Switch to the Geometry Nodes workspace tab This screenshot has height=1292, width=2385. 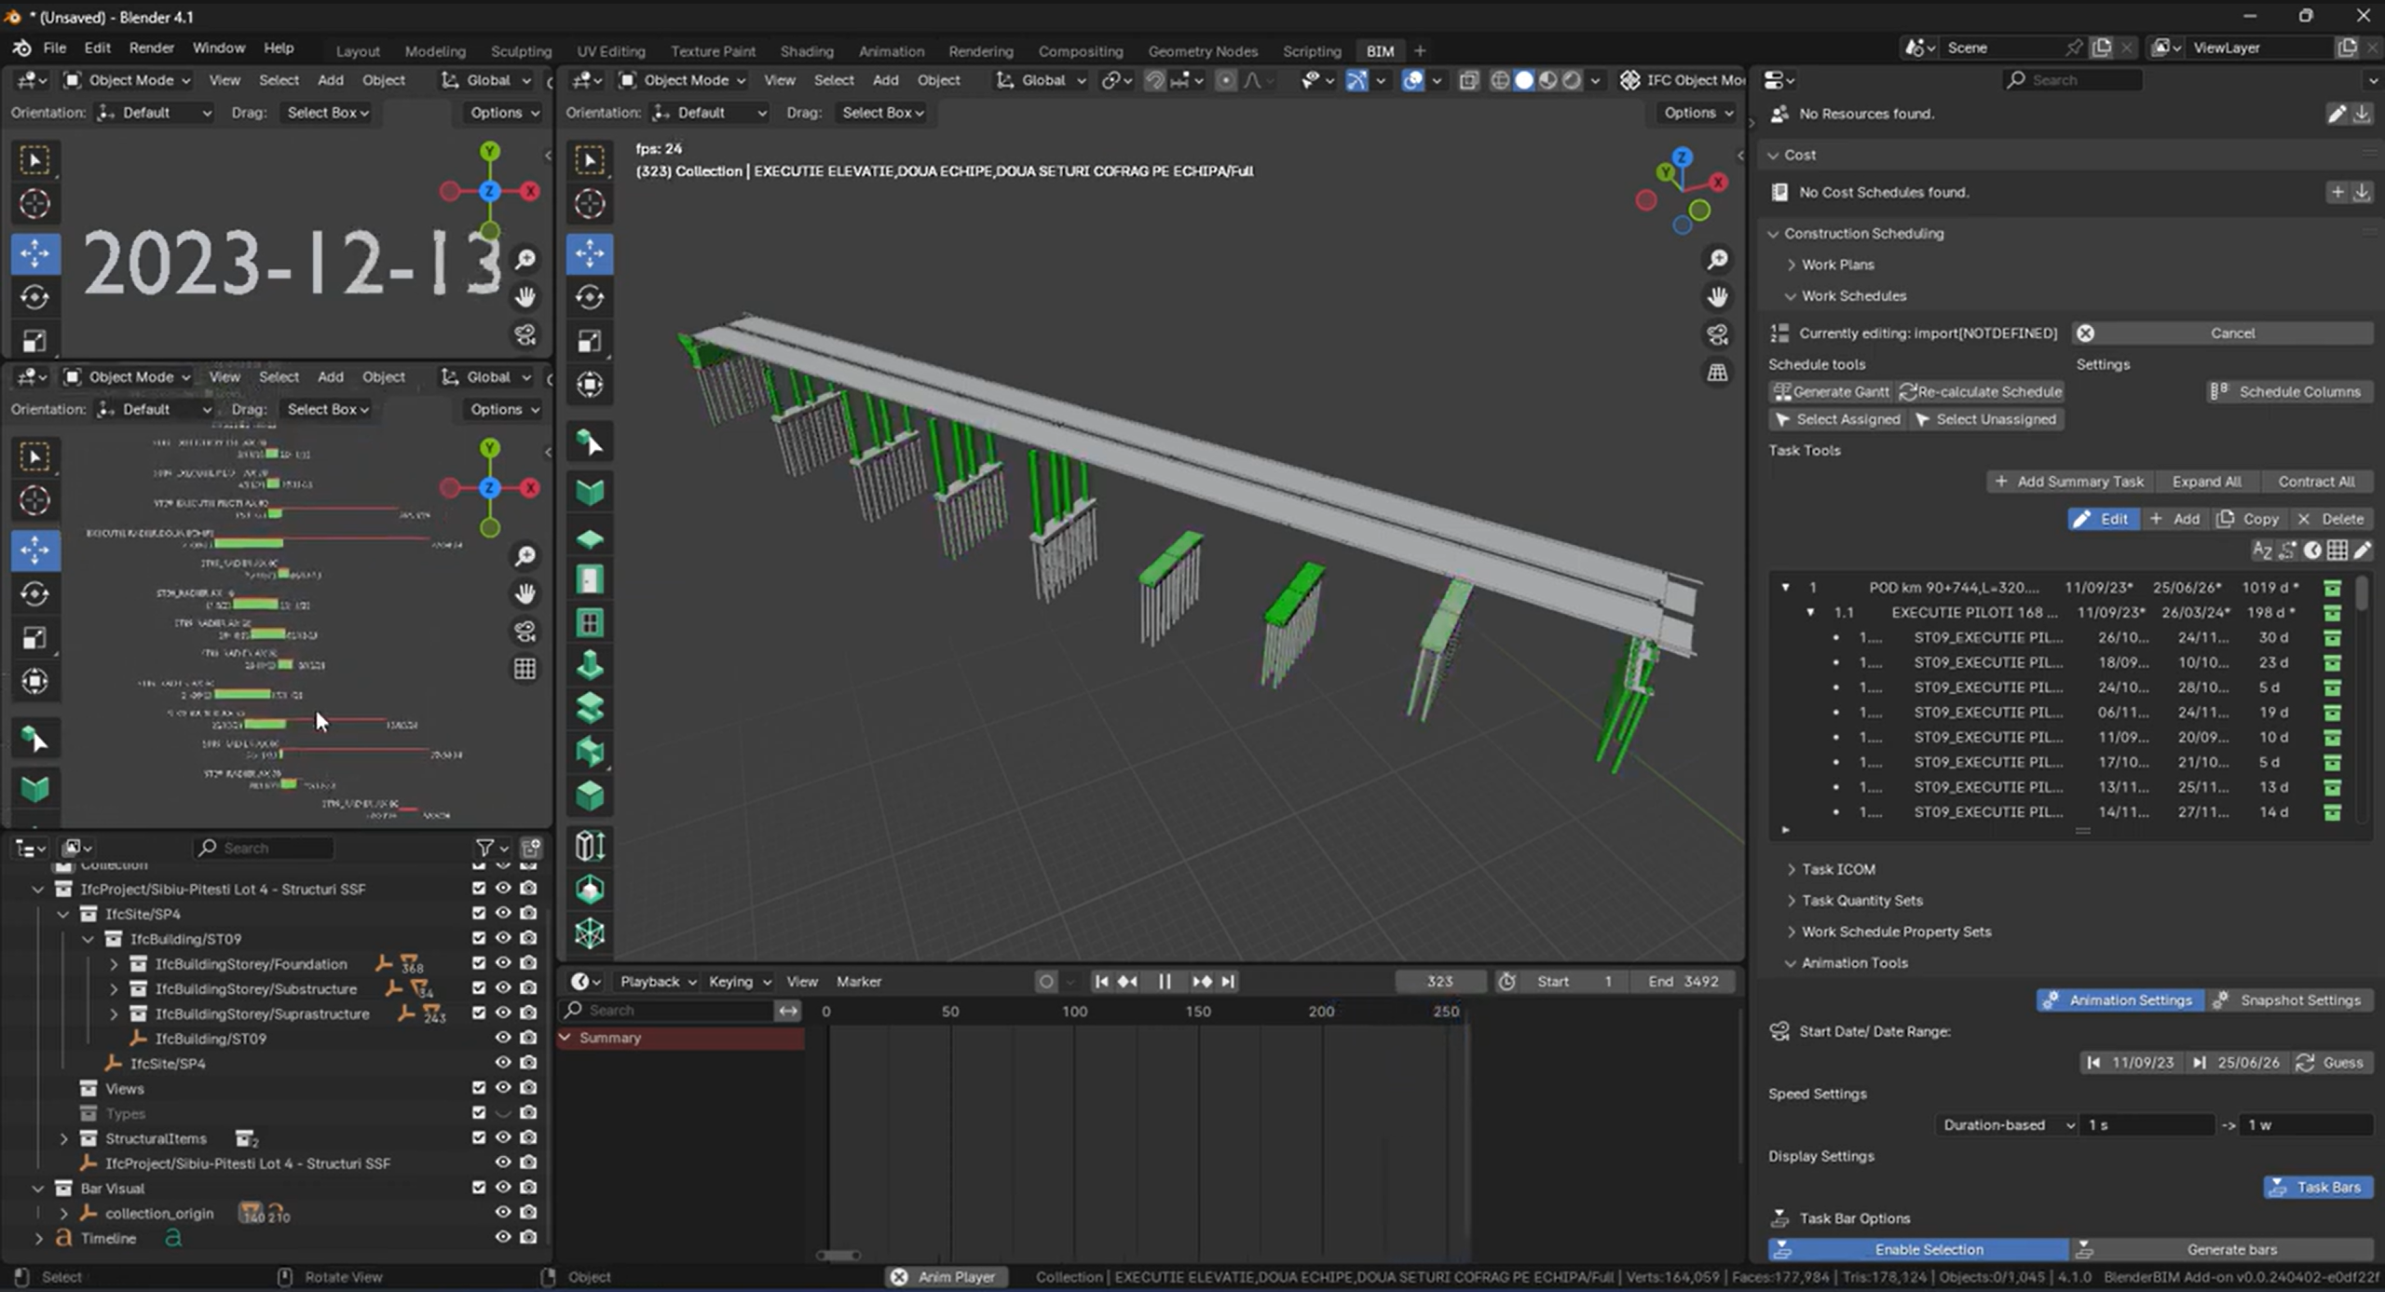1202,51
